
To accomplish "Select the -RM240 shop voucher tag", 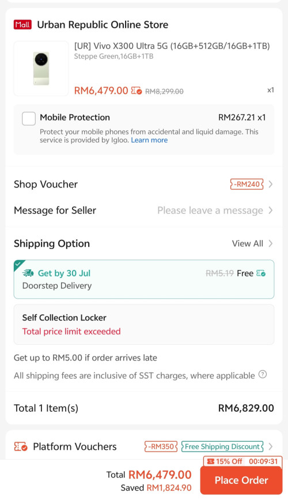I will tap(247, 185).
